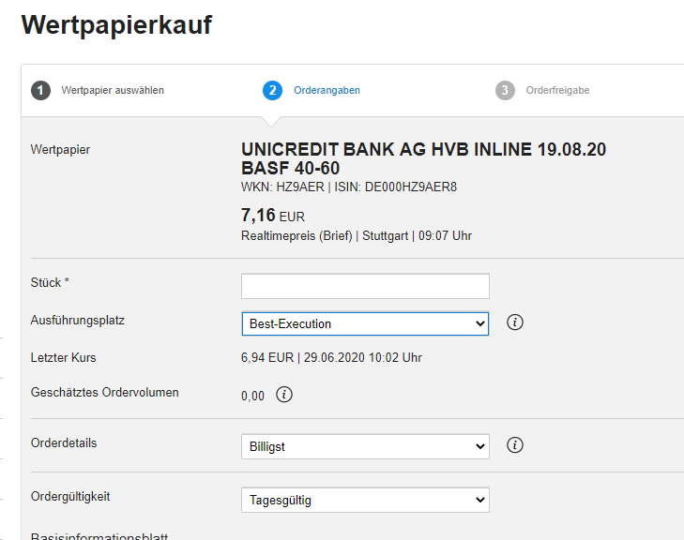Select the Orderangaben step label
Viewport: 684px width, 540px height.
pyautogui.click(x=327, y=90)
